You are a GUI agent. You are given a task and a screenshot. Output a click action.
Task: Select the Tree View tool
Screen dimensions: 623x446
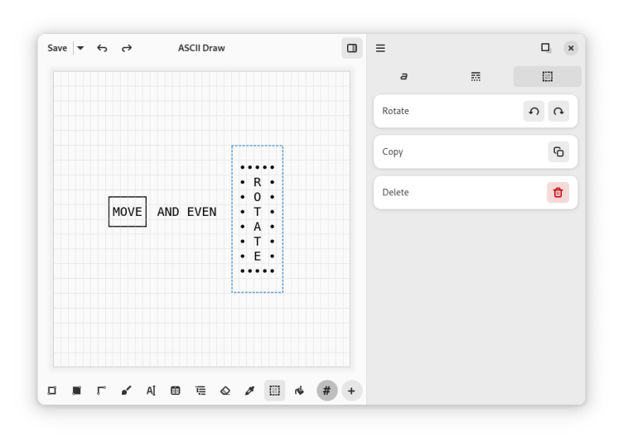click(200, 391)
